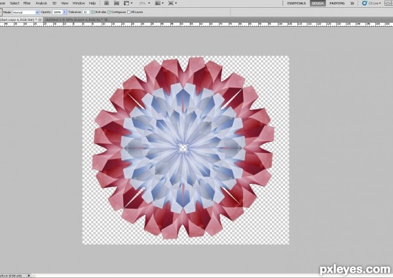Open the View menu
This screenshot has height=278, width=393.
tap(65, 3)
